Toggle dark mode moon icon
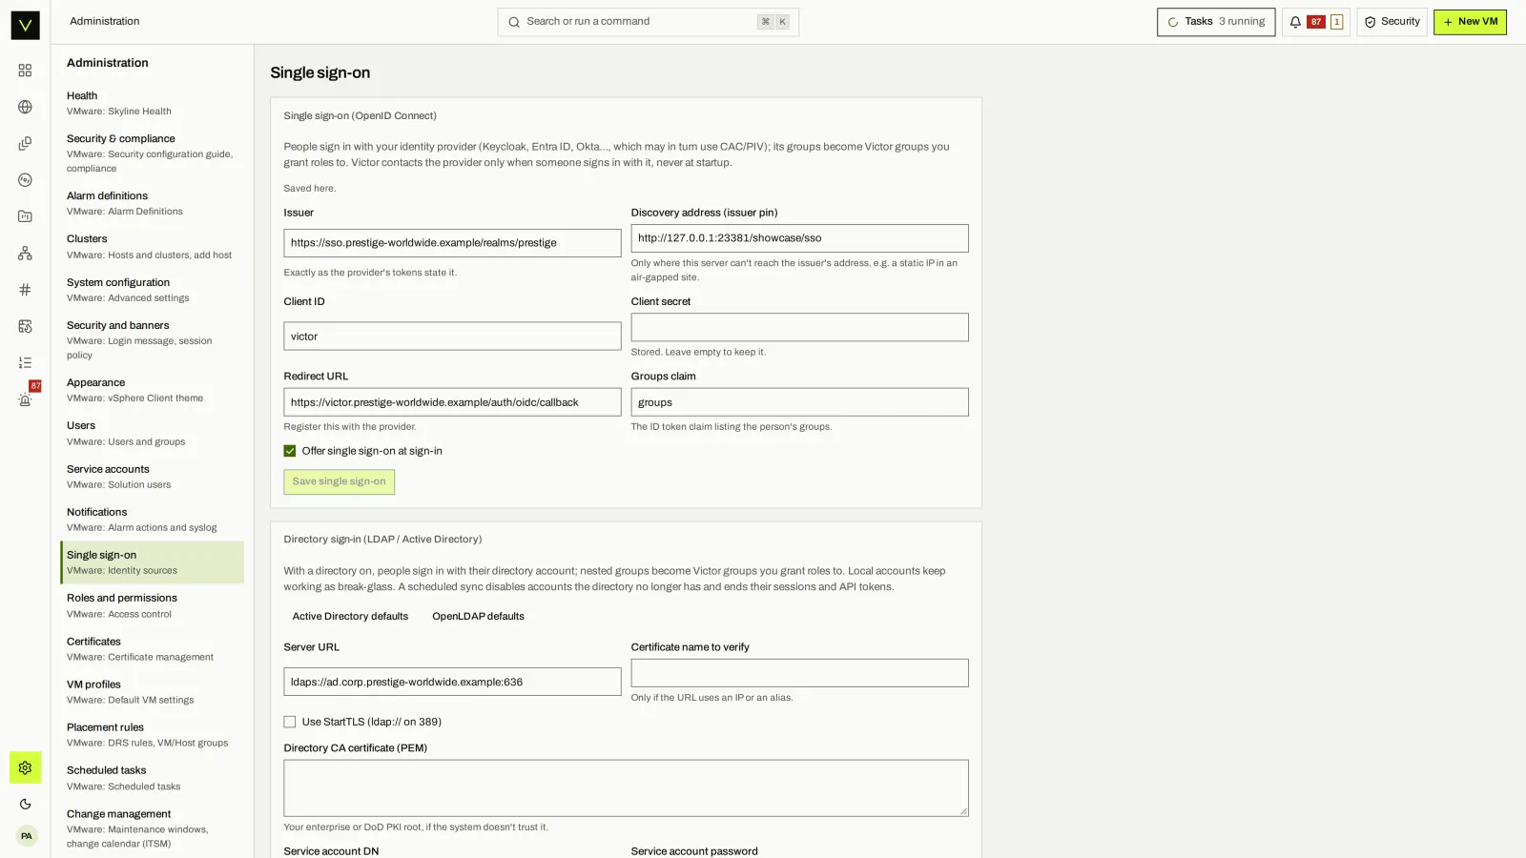 click(x=25, y=804)
